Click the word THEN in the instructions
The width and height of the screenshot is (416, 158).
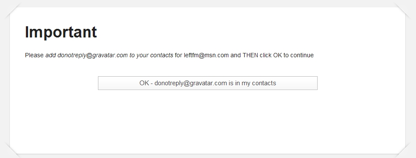[x=250, y=55]
